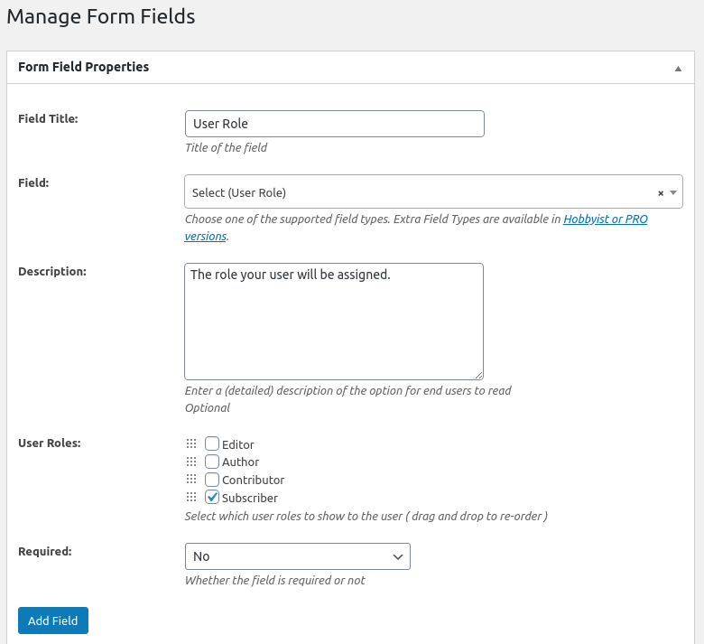Check the Author user role
This screenshot has height=644, width=704.
point(212,462)
